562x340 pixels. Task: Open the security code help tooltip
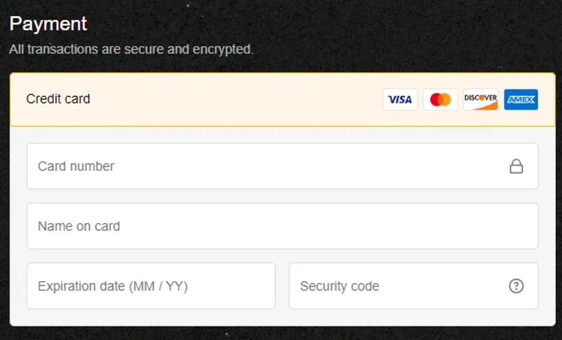tap(516, 286)
